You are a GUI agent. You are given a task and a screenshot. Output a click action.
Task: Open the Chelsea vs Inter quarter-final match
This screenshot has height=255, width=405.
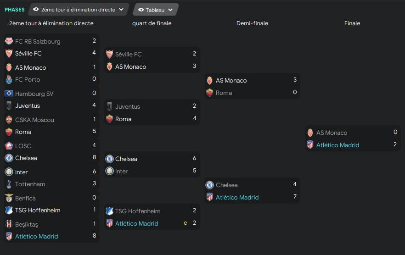coord(152,165)
